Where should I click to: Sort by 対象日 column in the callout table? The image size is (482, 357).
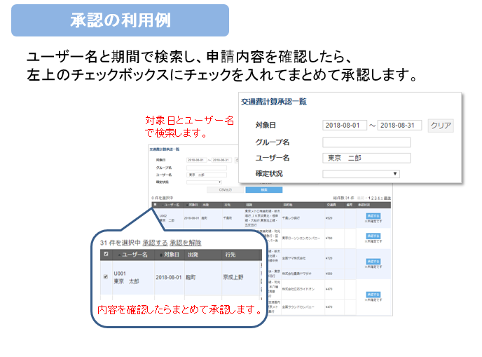(x=170, y=255)
